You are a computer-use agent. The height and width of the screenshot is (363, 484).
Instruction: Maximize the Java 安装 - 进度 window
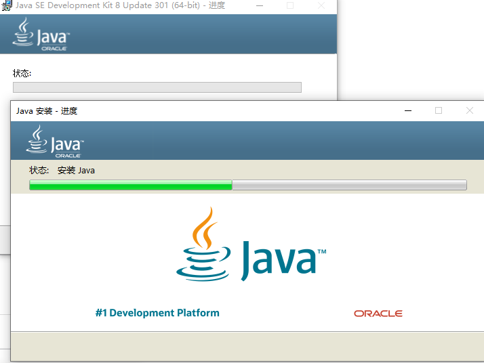click(439, 110)
